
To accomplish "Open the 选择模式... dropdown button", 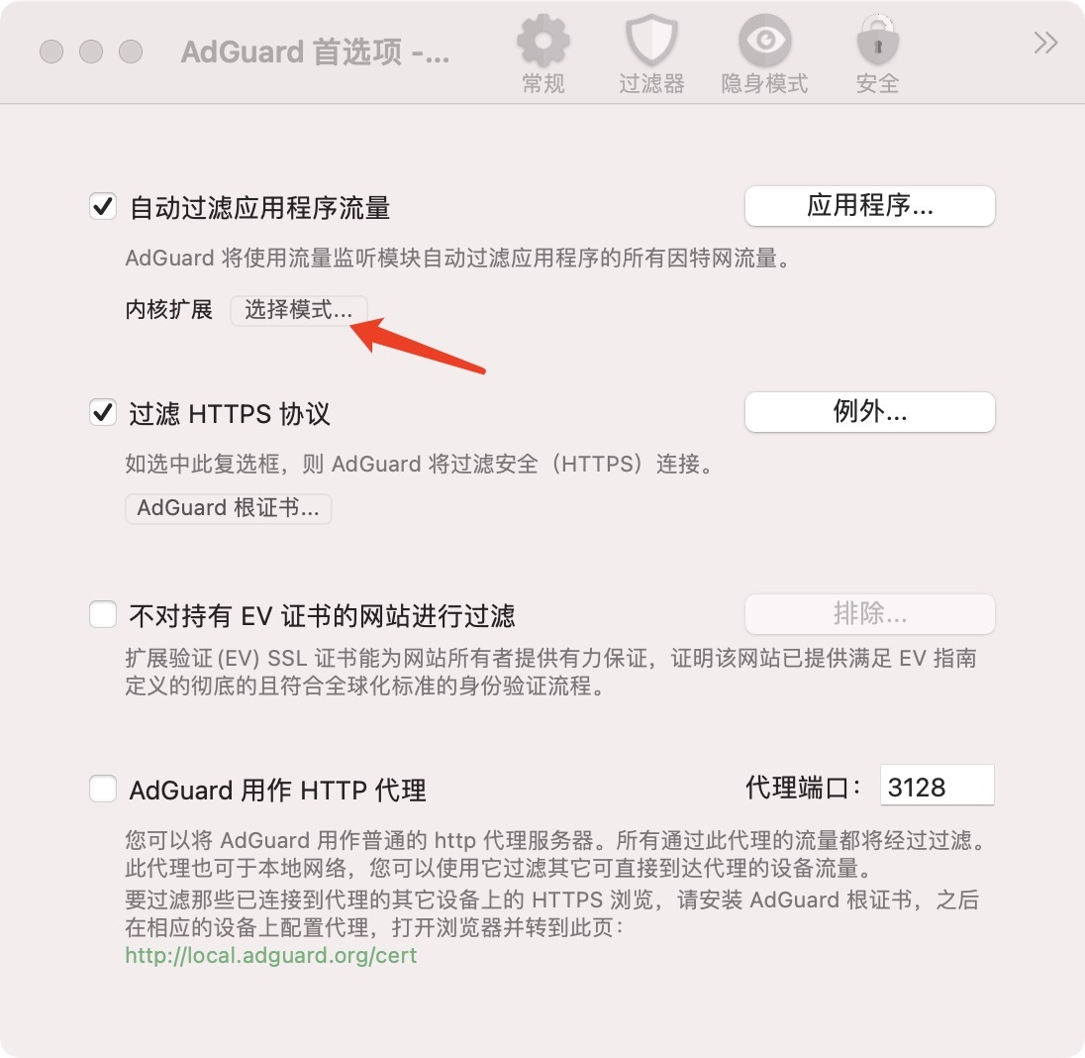I will tap(298, 309).
